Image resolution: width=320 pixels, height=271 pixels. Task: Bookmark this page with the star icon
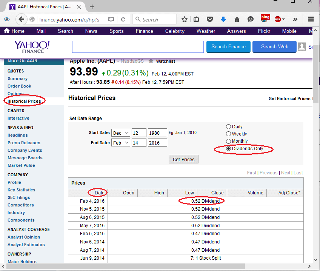(x=184, y=19)
